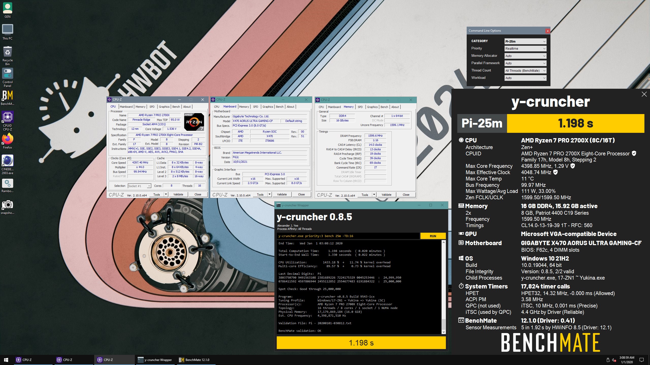Click the Max Effective Clock verified shield
650x365 pixels.
(x=555, y=172)
